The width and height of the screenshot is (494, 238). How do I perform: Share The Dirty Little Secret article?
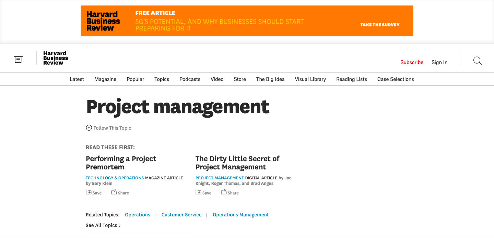224,192
